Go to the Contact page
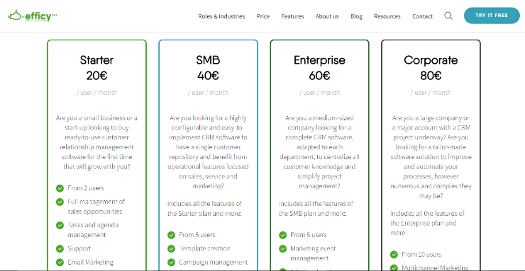Viewport: 525px width, 271px height. (423, 16)
